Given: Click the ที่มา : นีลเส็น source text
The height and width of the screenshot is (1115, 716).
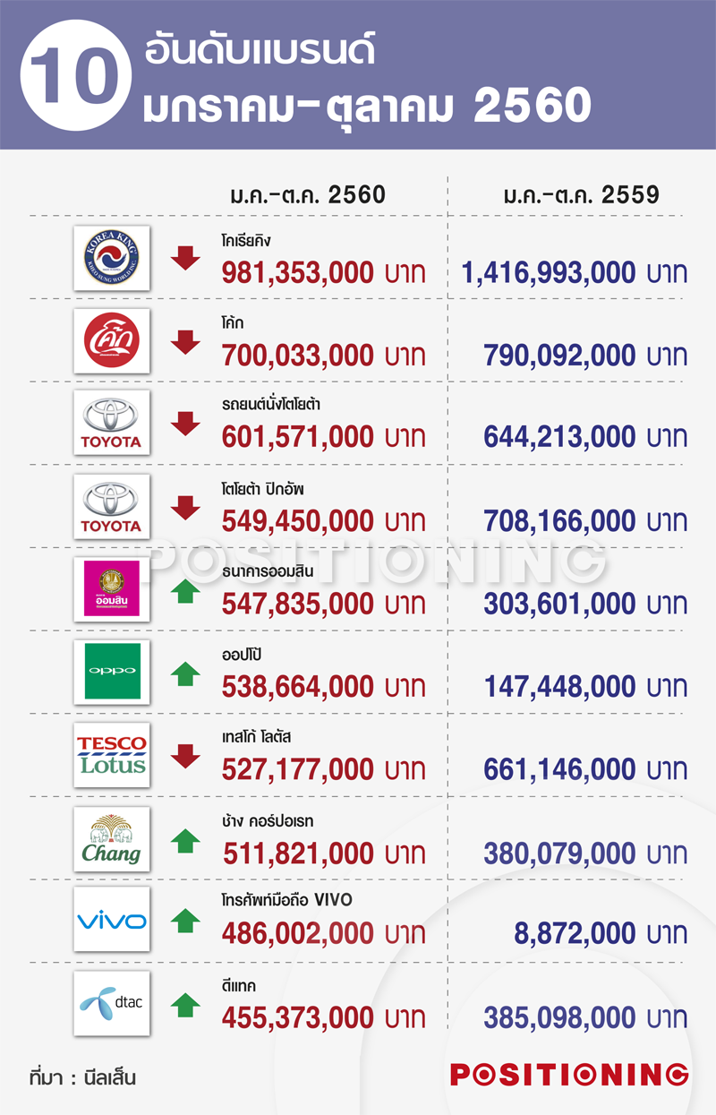Looking at the screenshot, I should [82, 1075].
